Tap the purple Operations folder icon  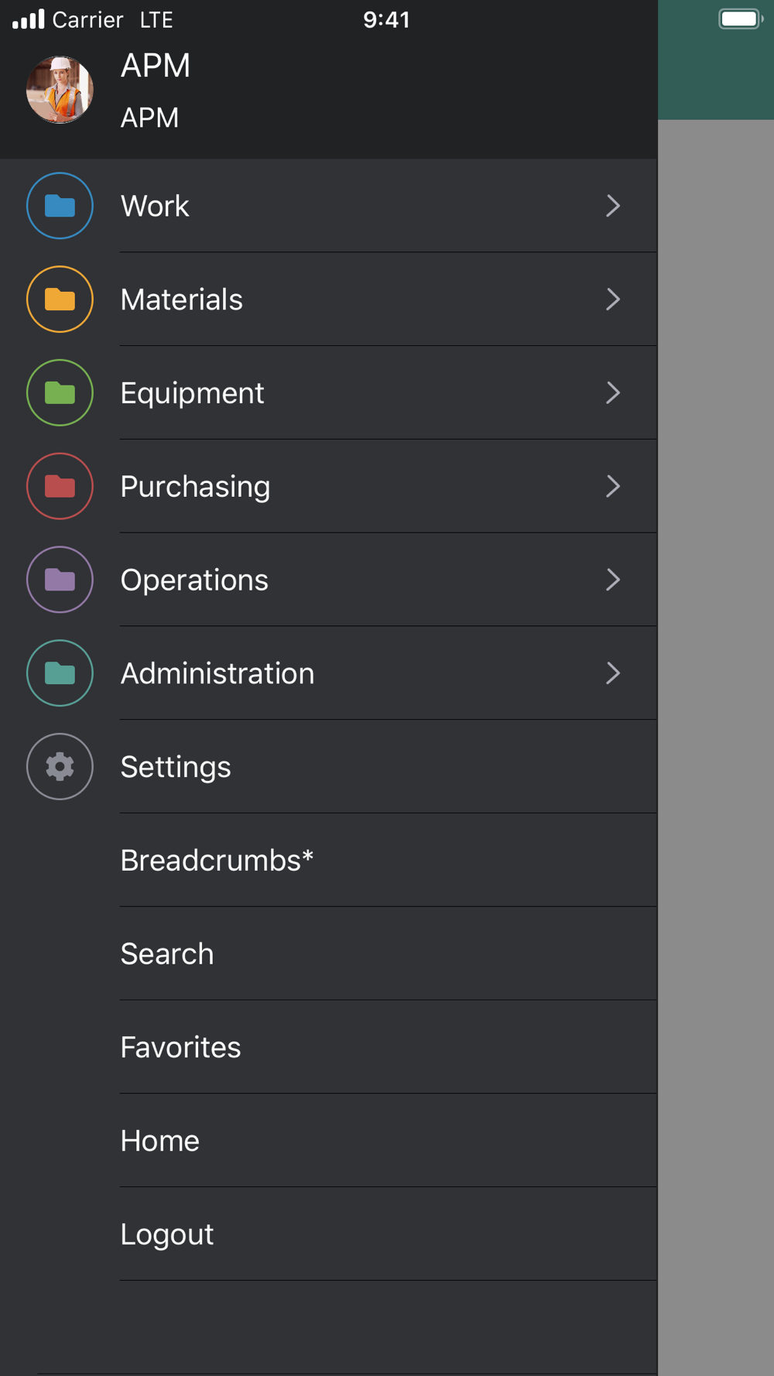(60, 580)
